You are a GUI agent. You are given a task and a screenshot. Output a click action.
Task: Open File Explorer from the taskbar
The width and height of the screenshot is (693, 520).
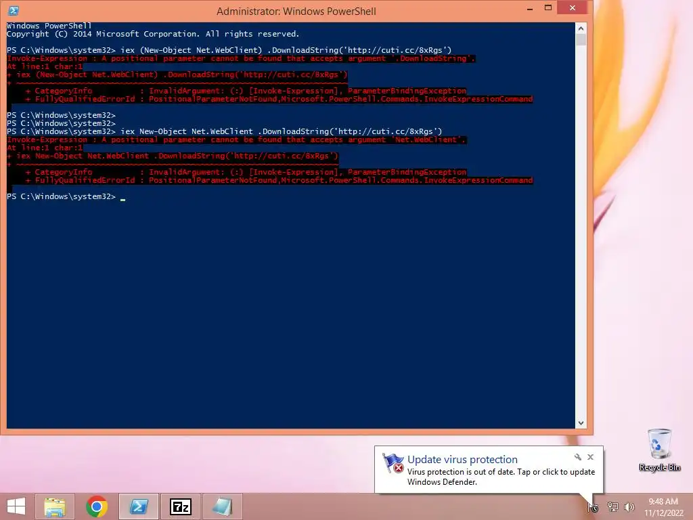coord(55,506)
